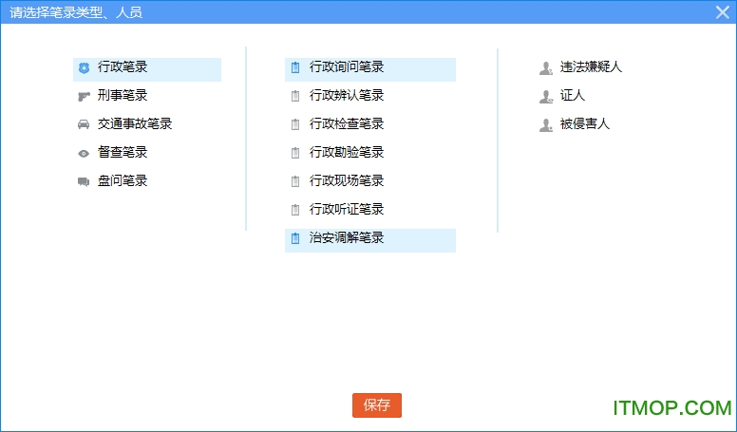Viewport: 737px width, 432px height.
Task: Click the eye icon beside 督查笔录
Action: coord(84,154)
